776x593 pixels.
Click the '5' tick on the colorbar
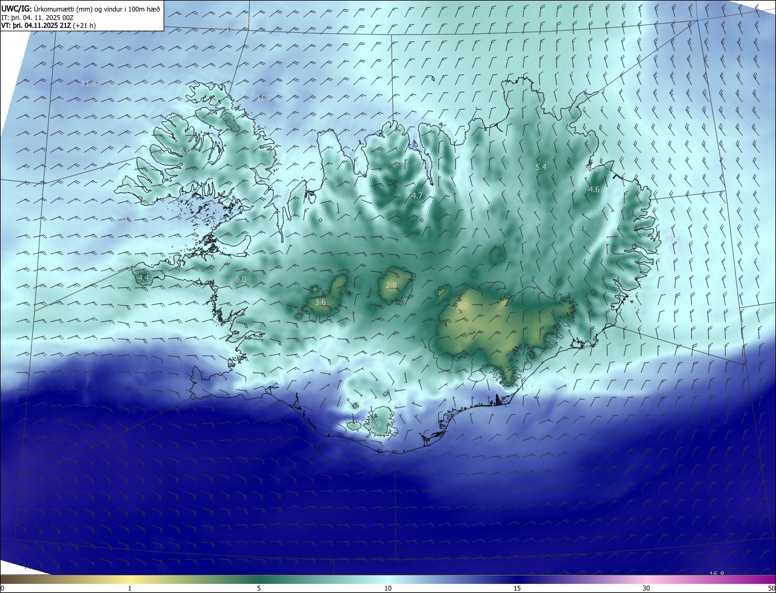(259, 588)
